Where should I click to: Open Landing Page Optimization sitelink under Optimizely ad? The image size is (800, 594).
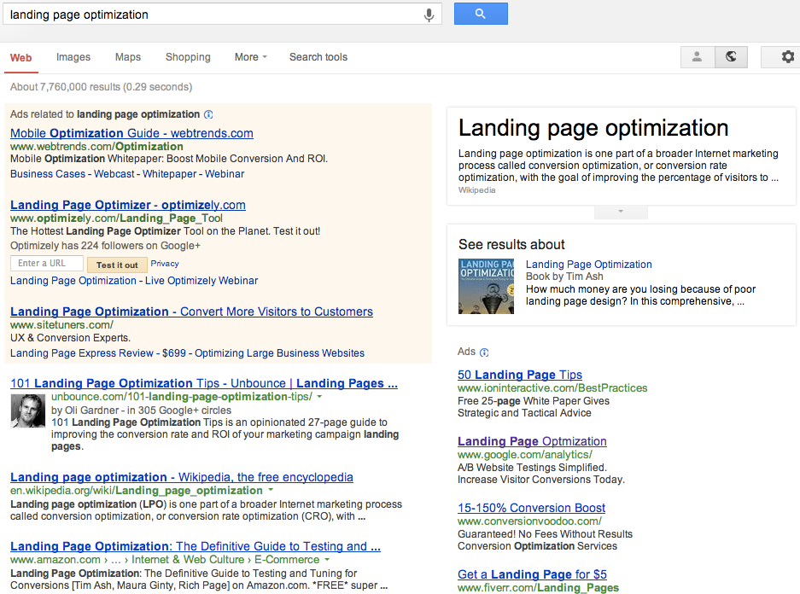click(x=73, y=281)
